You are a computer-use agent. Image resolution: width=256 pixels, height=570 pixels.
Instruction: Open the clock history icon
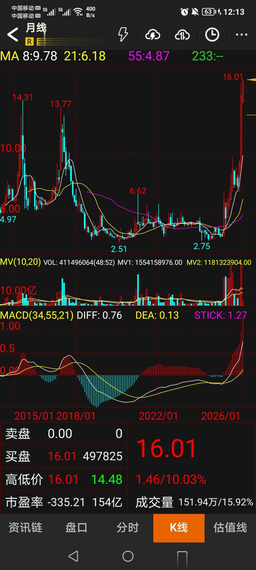pyautogui.click(x=212, y=35)
